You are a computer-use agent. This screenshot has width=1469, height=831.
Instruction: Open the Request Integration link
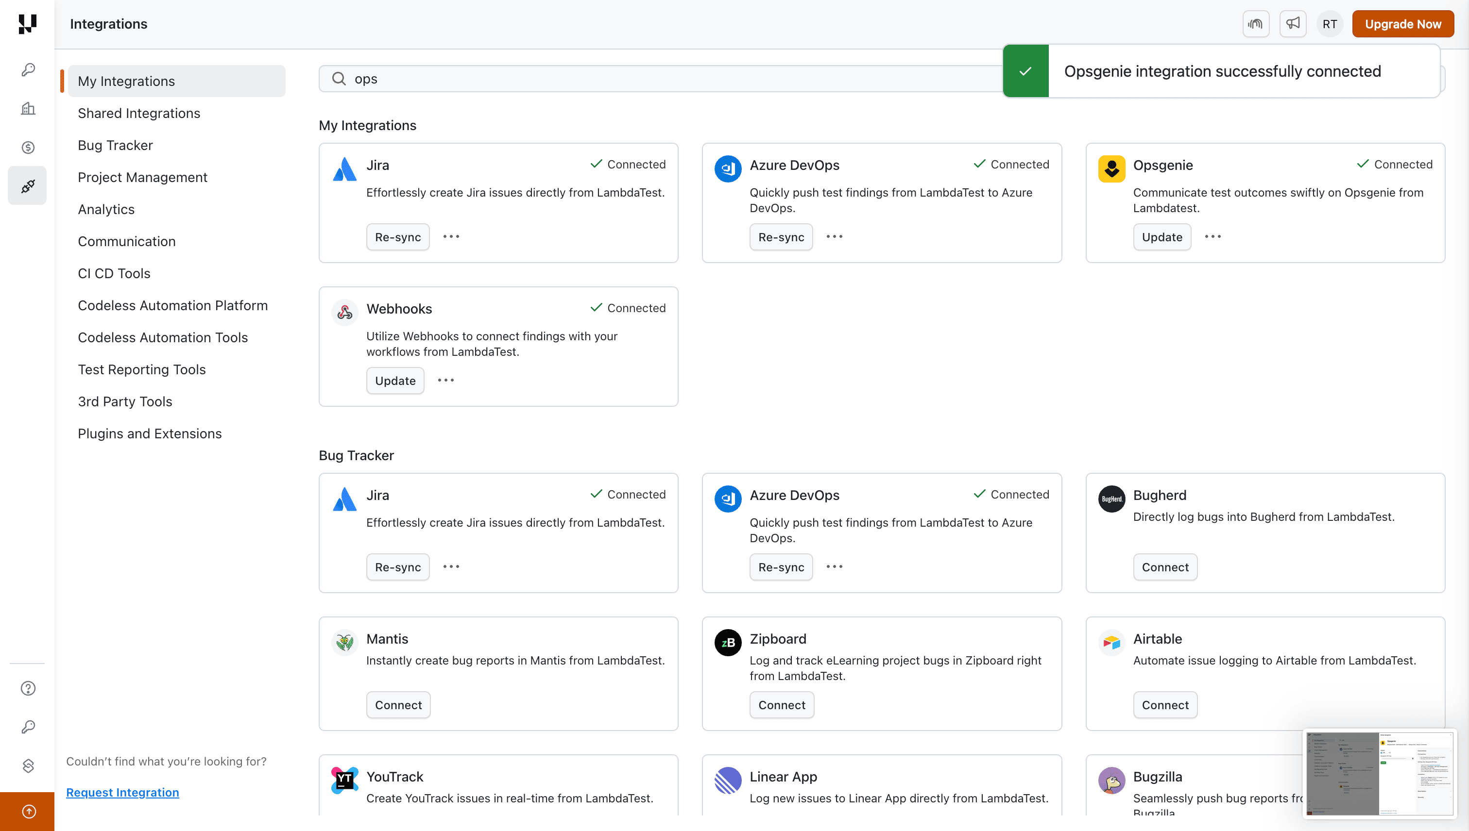click(x=122, y=792)
